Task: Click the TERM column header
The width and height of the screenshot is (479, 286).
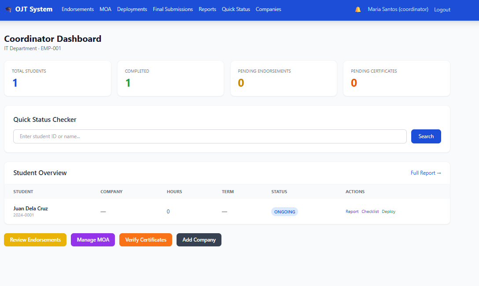Action: (x=228, y=192)
